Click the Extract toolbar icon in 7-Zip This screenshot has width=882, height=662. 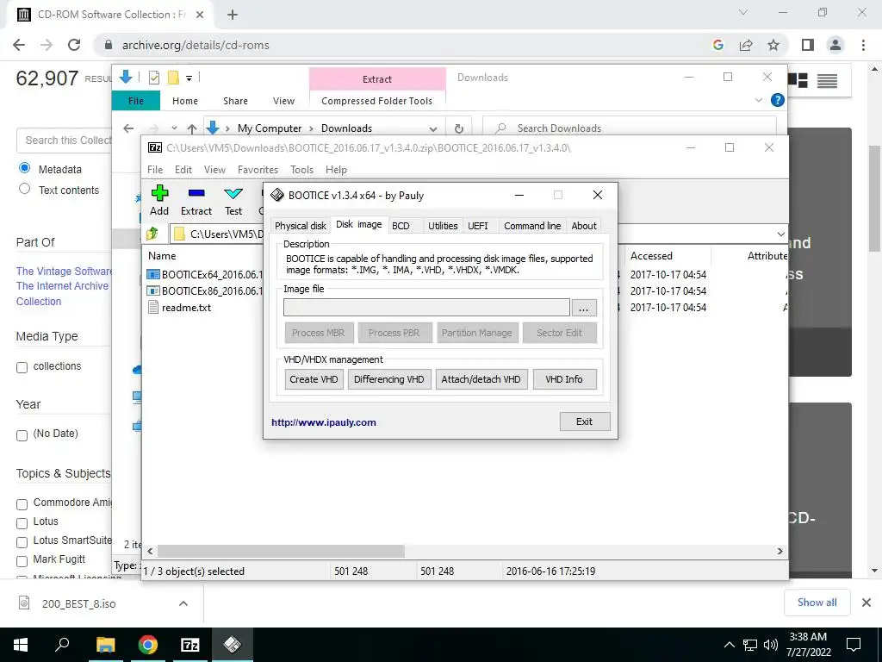pyautogui.click(x=196, y=194)
